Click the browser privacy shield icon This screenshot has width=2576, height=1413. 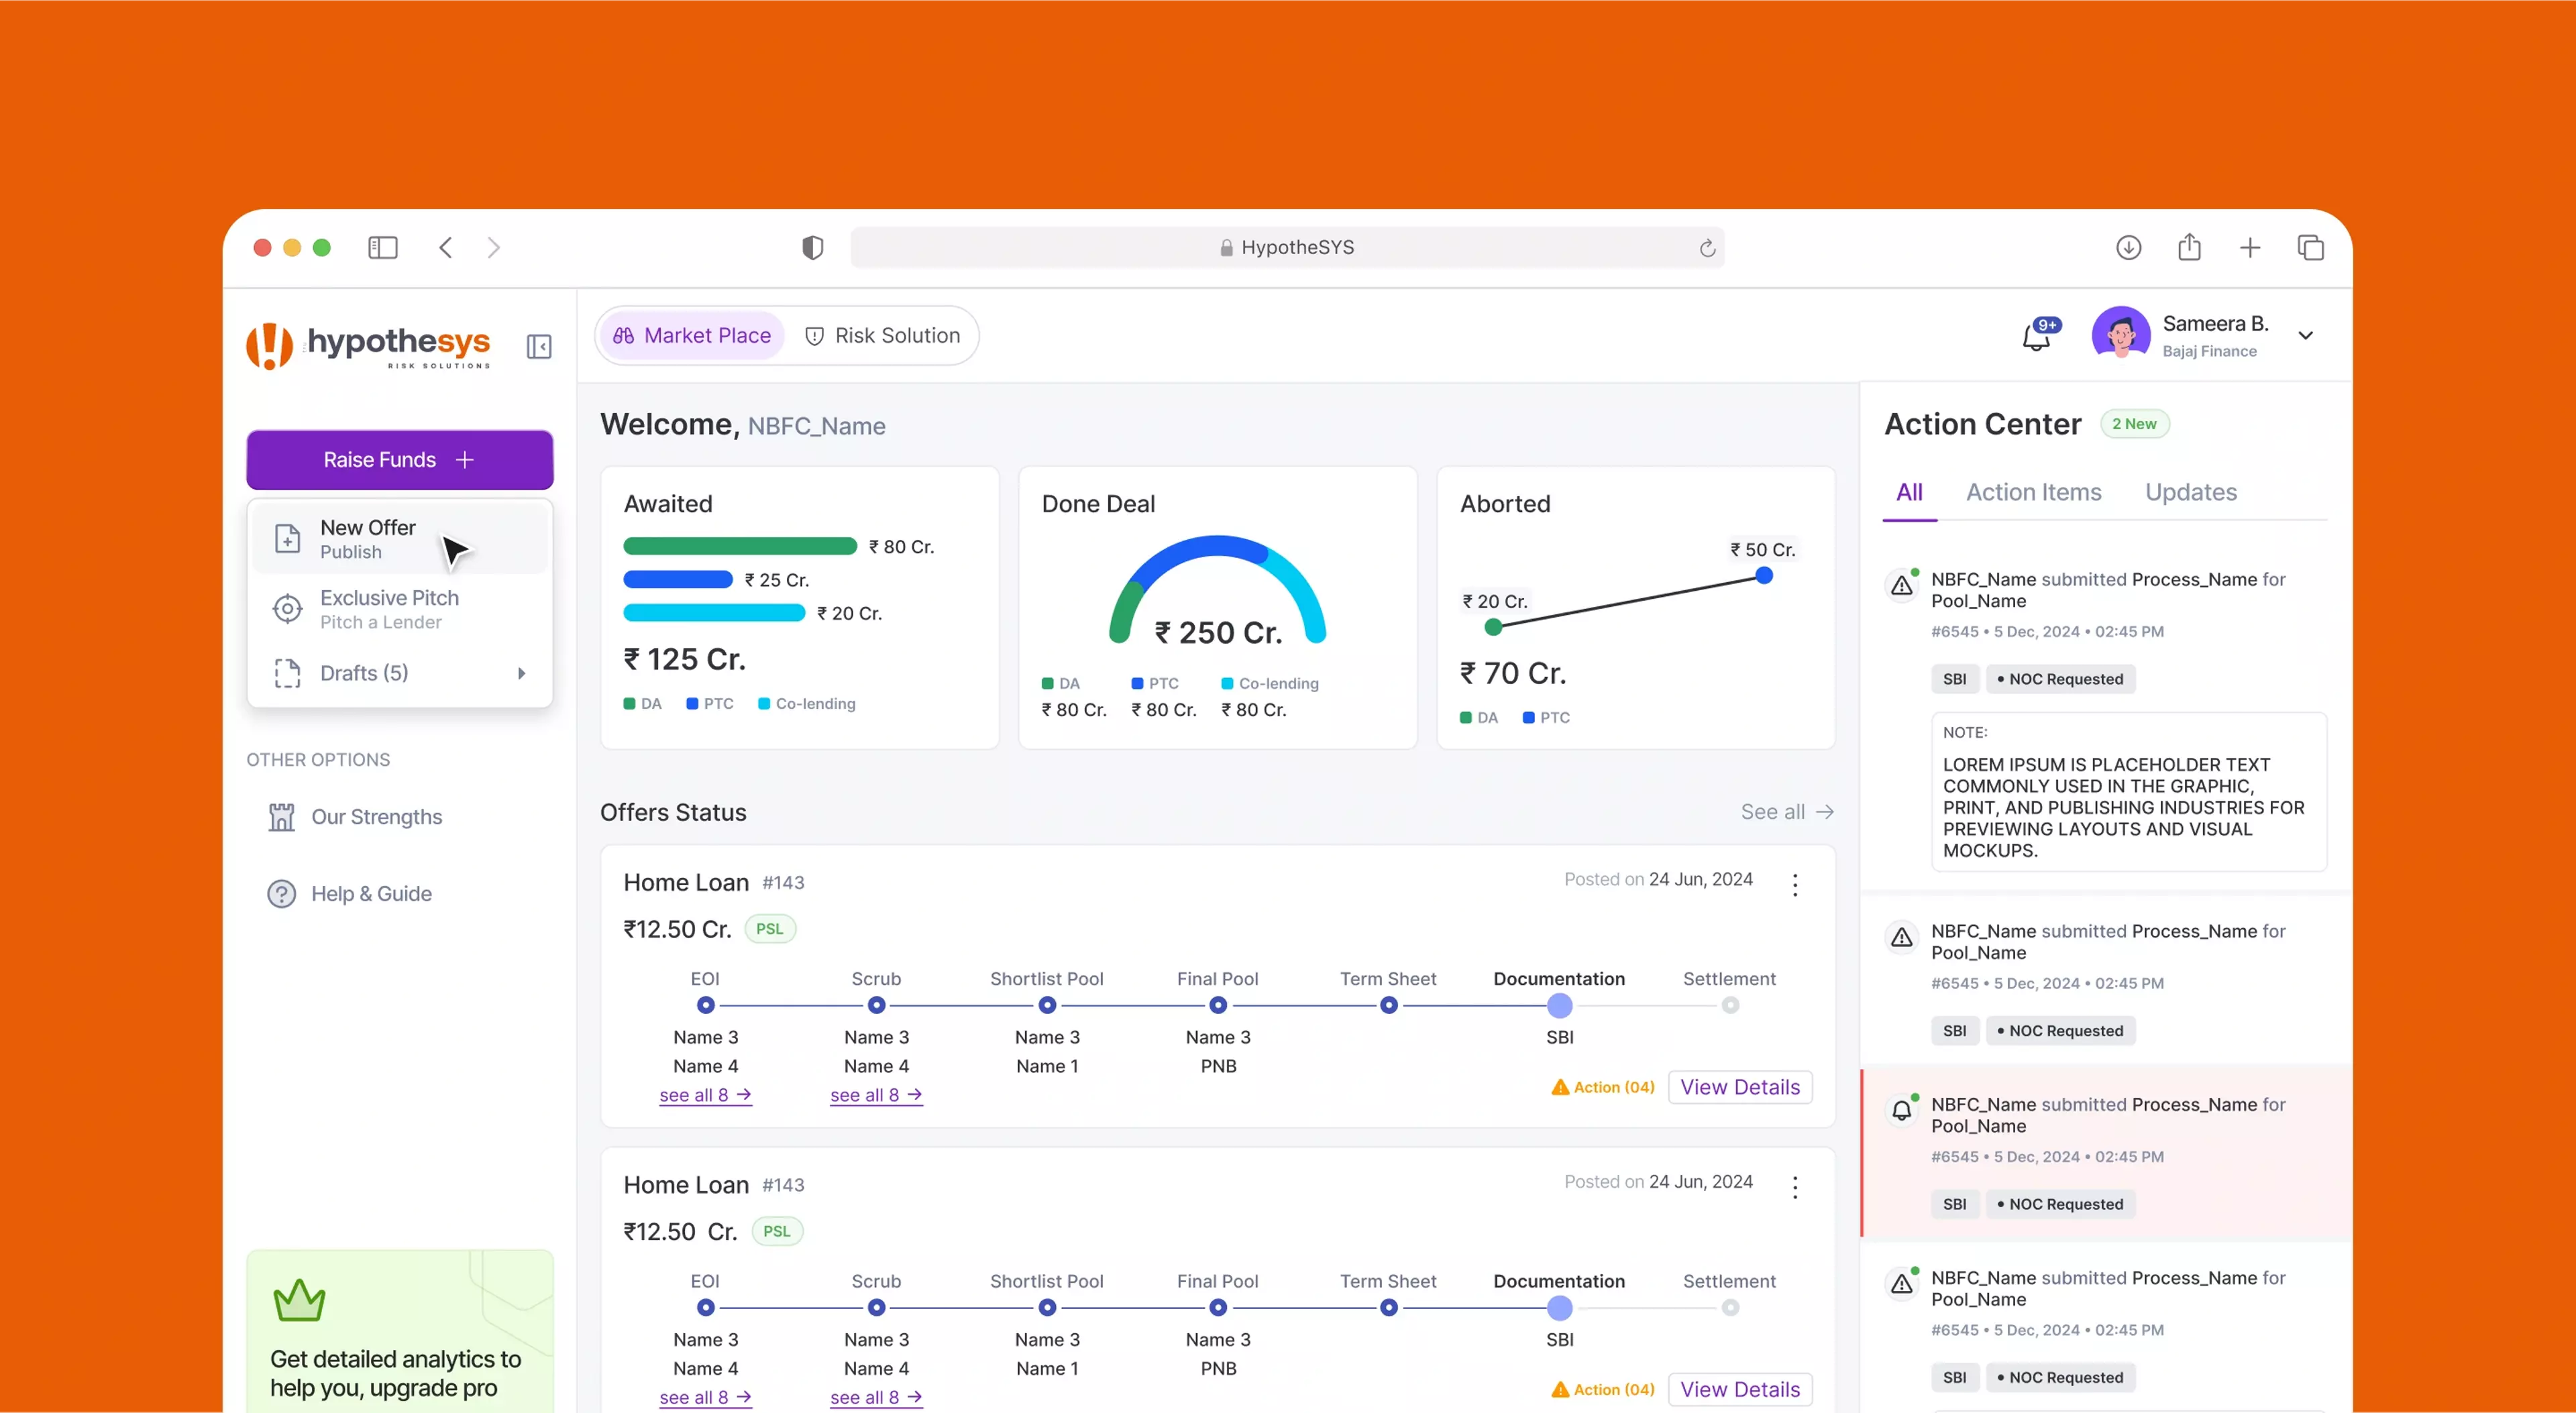coord(813,247)
